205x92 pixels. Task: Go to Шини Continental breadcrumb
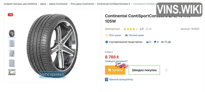click(58, 4)
